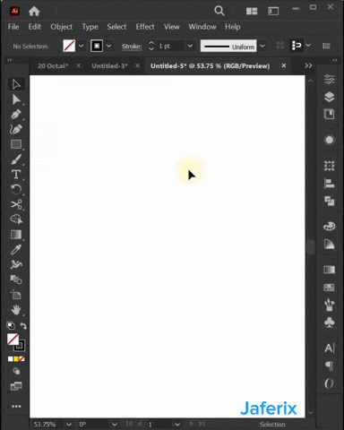Screen dimensions: 344x430
Task: Select the Scissors tool
Action: click(x=16, y=204)
